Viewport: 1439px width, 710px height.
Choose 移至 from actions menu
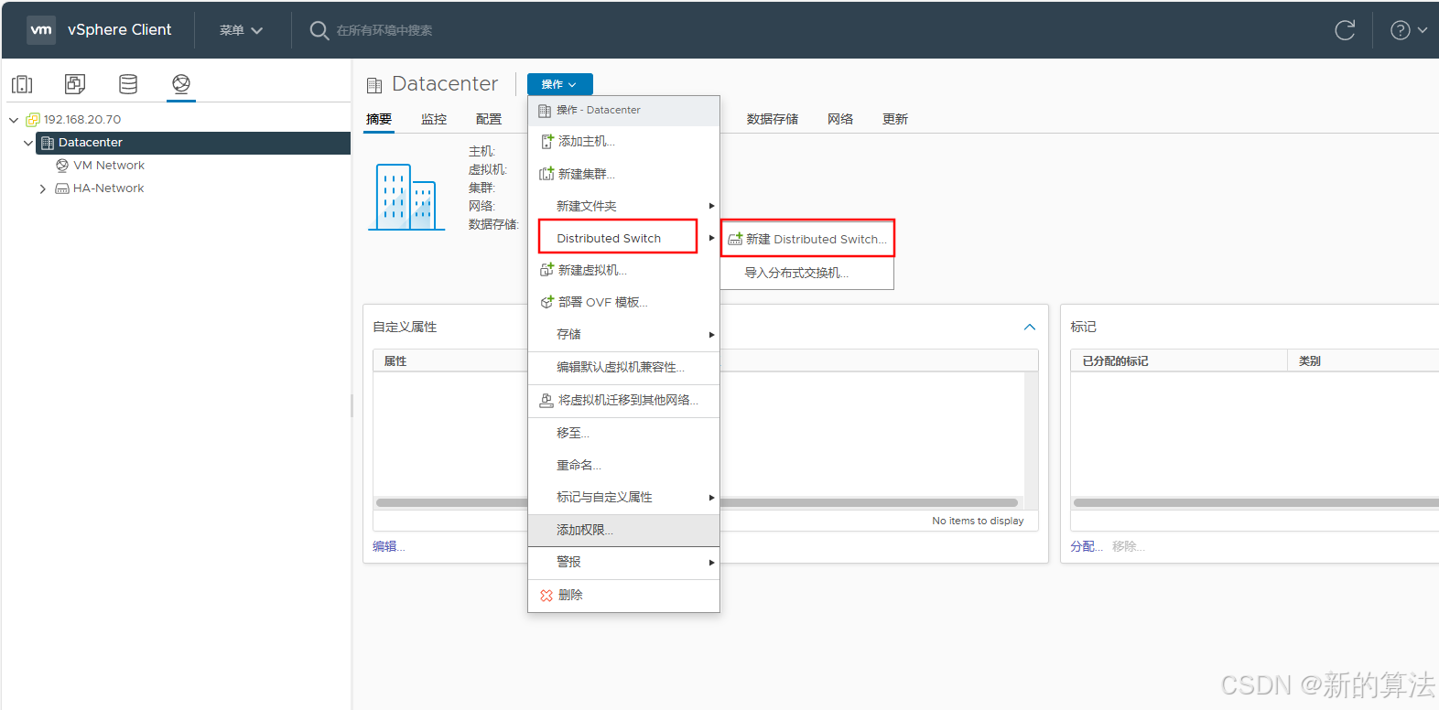point(623,433)
